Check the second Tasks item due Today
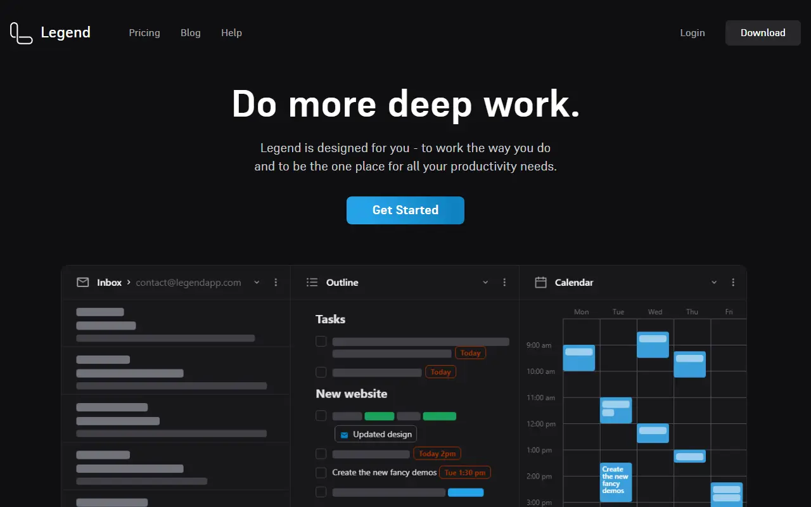811x507 pixels. (321, 372)
